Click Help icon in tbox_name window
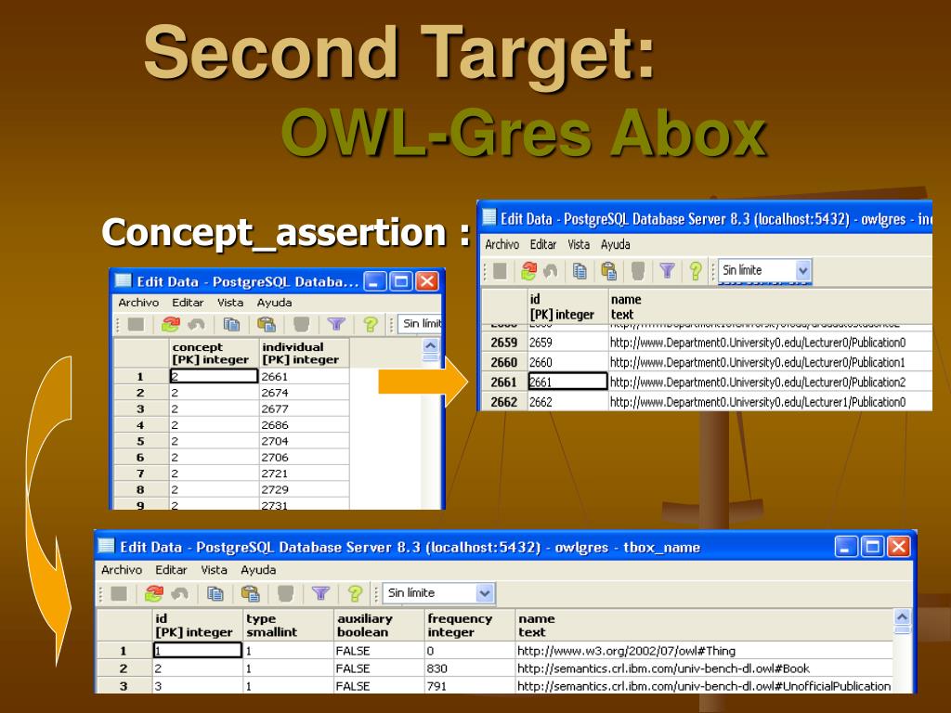951x713 pixels. [x=355, y=593]
